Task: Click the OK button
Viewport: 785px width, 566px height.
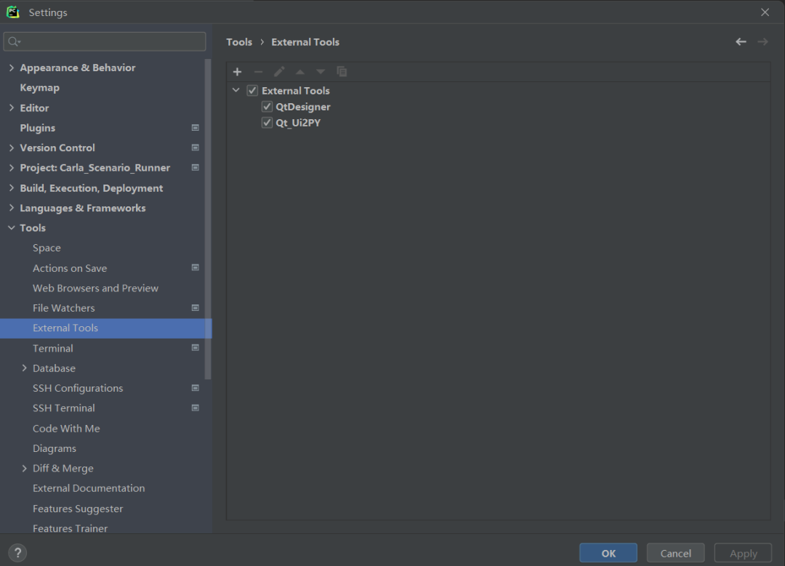Action: pos(608,553)
